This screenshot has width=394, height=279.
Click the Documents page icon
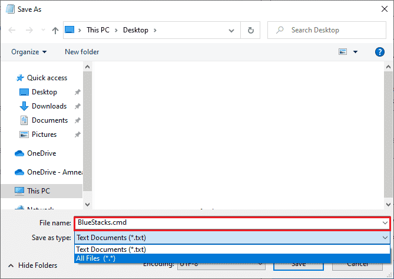pos(24,120)
